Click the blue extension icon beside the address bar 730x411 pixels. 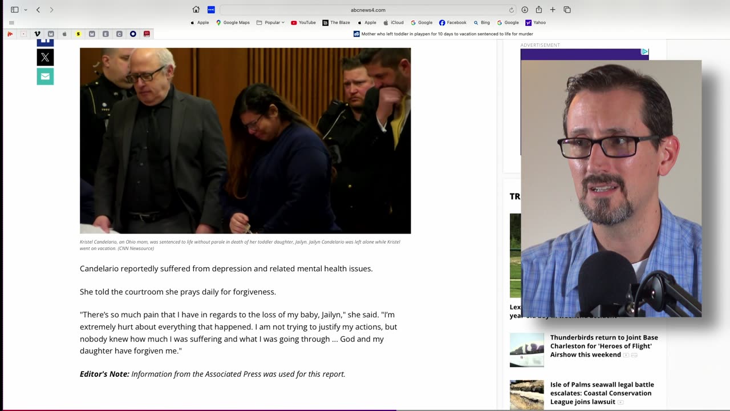click(x=211, y=10)
